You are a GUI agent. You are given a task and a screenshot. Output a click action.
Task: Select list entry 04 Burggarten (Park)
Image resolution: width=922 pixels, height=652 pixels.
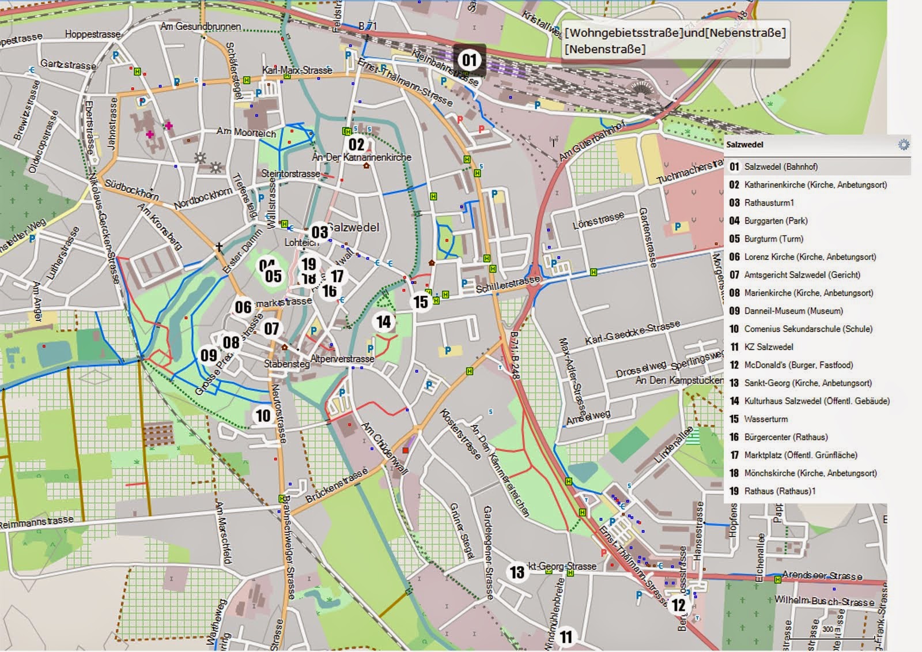[x=818, y=221]
